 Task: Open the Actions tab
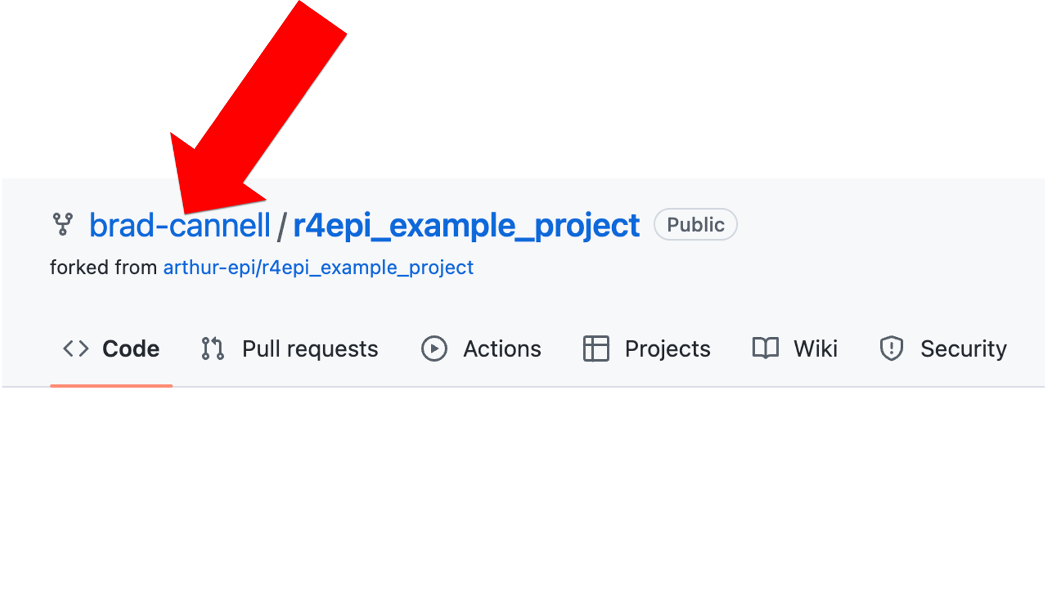[502, 349]
